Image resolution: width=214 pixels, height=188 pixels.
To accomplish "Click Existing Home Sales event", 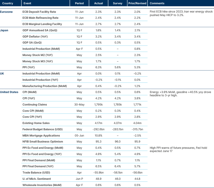I will click(x=36, y=123).
